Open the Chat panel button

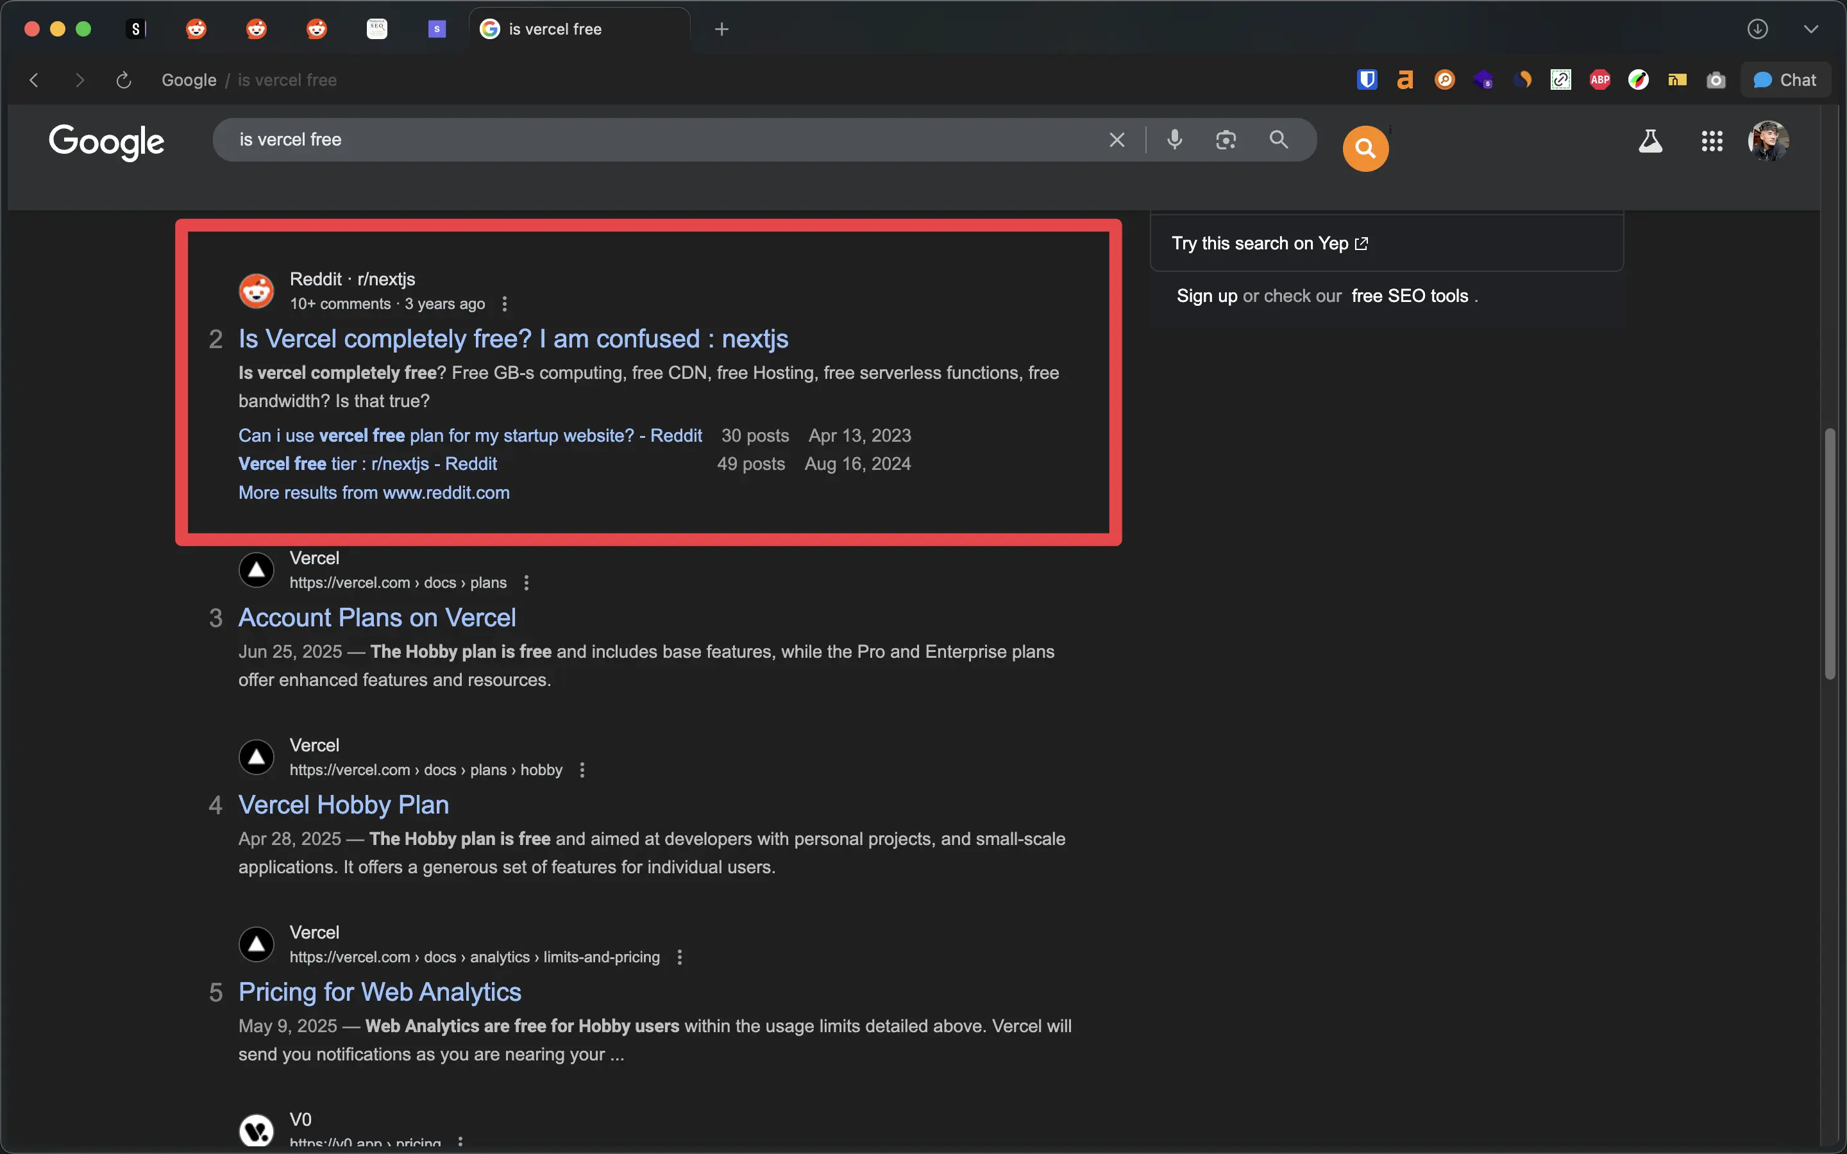click(x=1784, y=80)
